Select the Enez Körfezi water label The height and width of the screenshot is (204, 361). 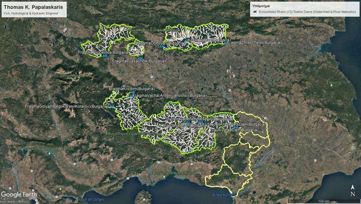point(224,195)
